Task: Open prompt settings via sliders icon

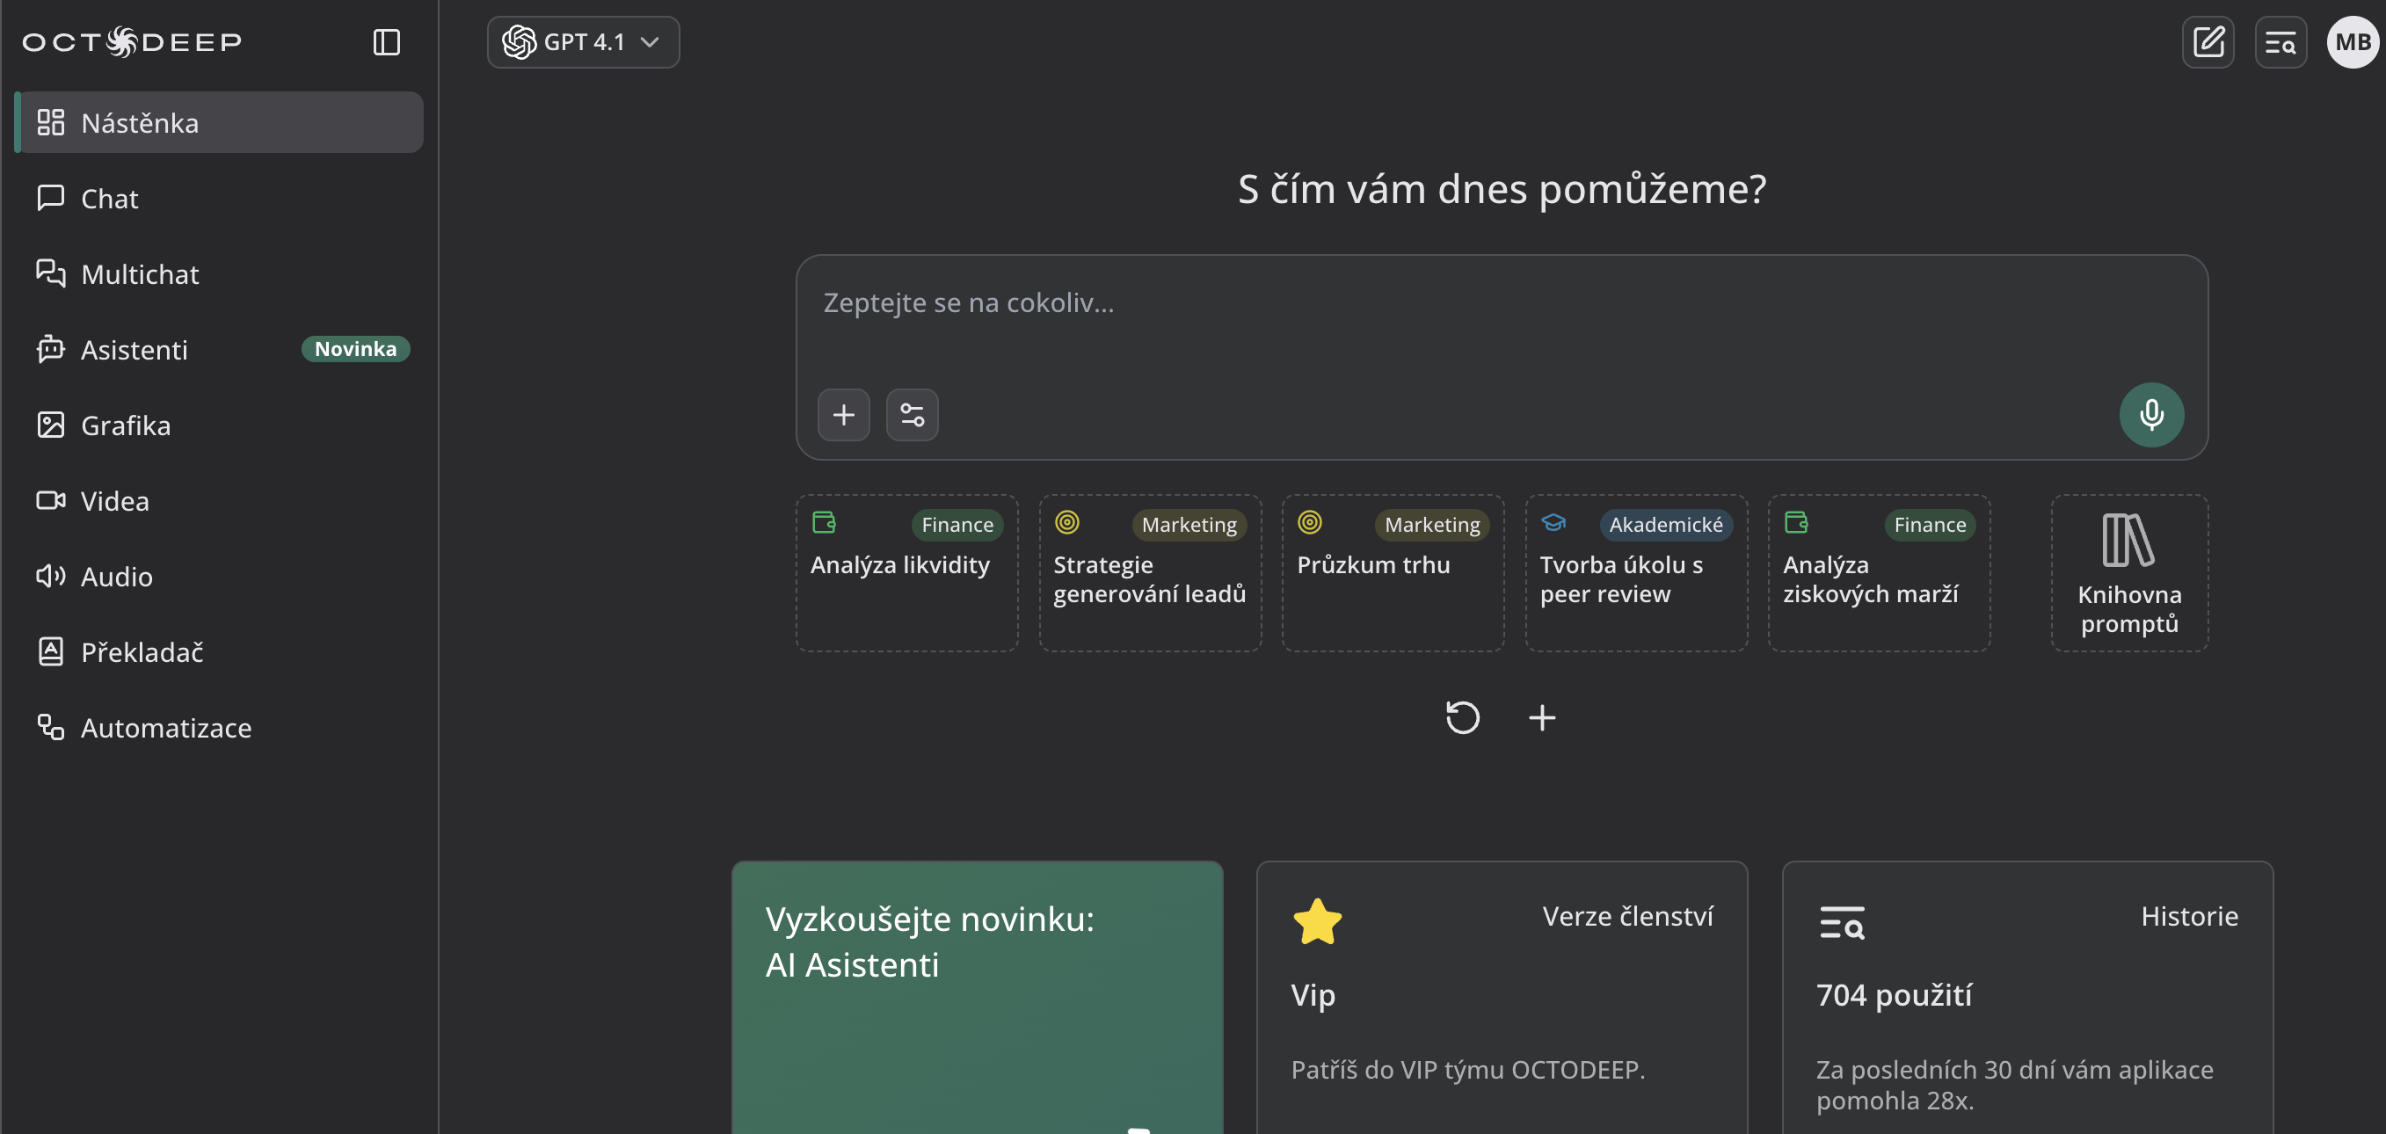Action: click(x=912, y=414)
